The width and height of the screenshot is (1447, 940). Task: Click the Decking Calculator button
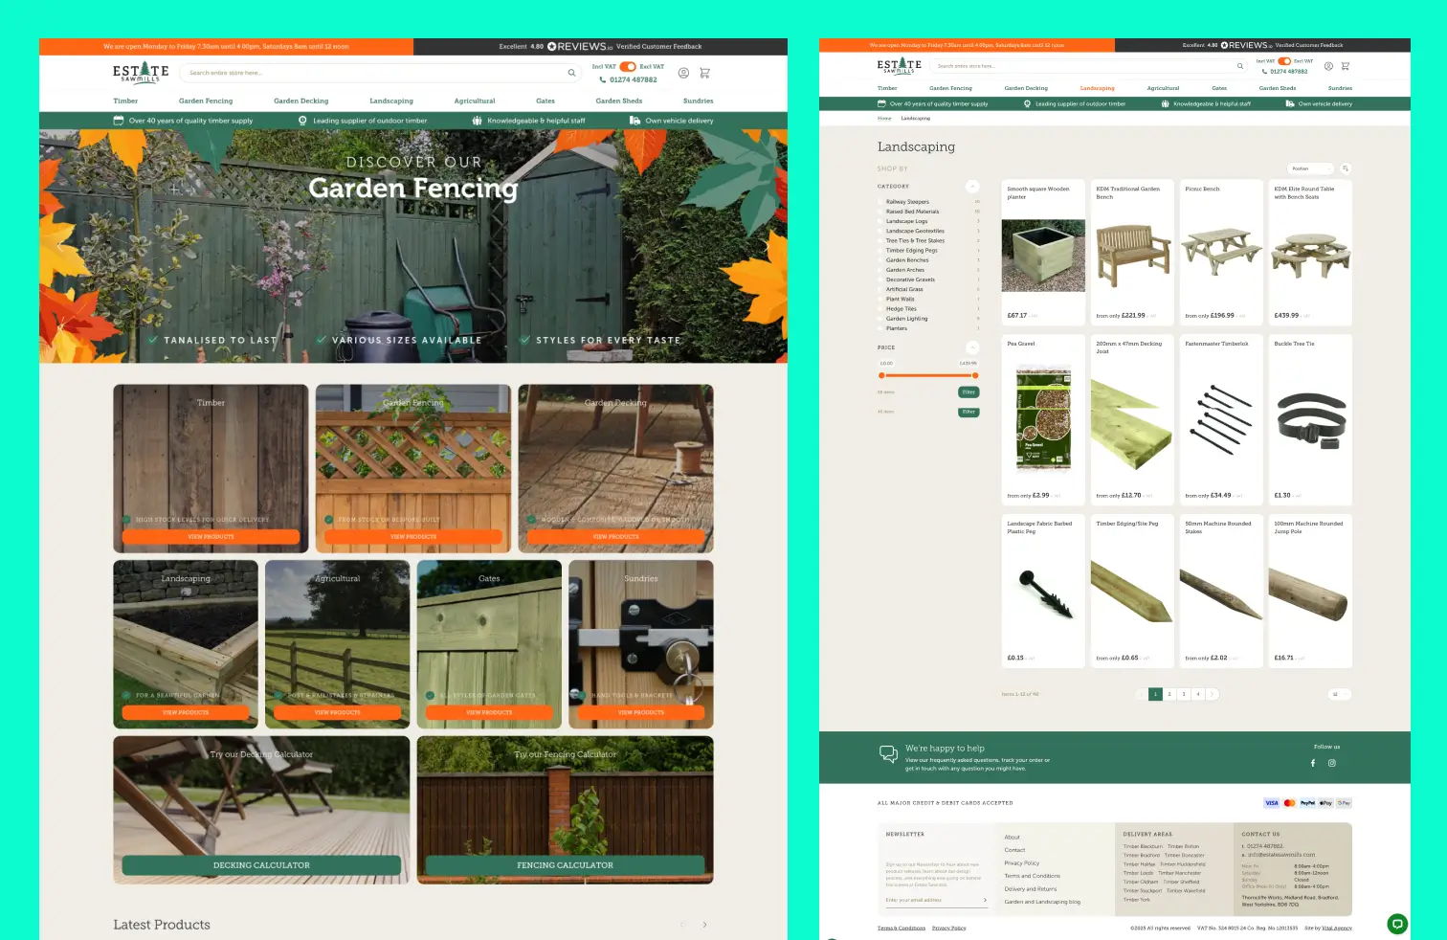point(261,865)
